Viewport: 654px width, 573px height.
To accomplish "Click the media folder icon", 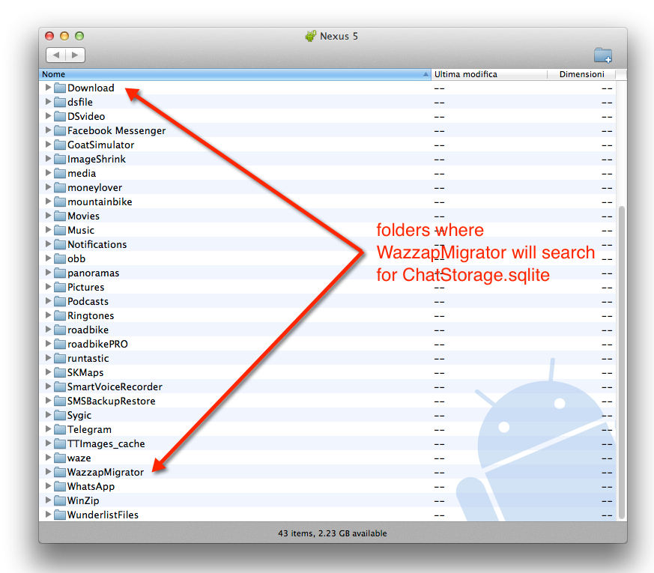I will [60, 173].
